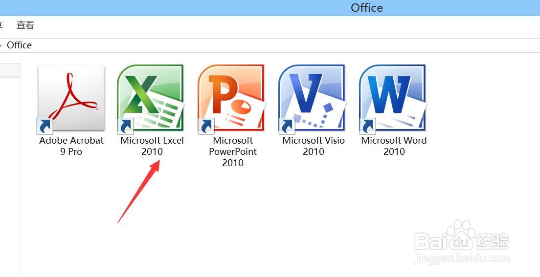Select the Microsoft PowerPoint 2010 shortcut icon
This screenshot has width=540, height=277.
tap(232, 99)
